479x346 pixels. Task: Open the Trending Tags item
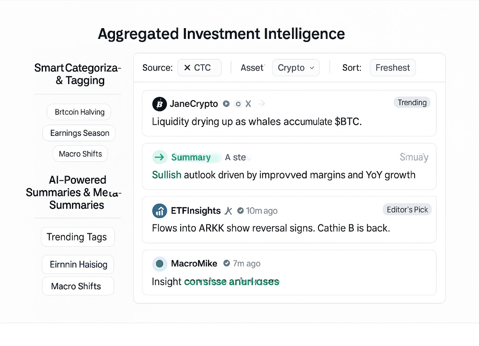click(77, 237)
